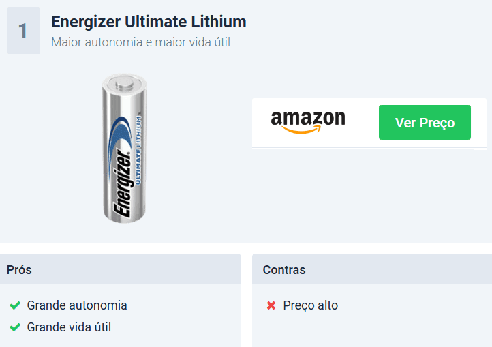Select the Prós section header
Image resolution: width=492 pixels, height=347 pixels.
pos(121,269)
